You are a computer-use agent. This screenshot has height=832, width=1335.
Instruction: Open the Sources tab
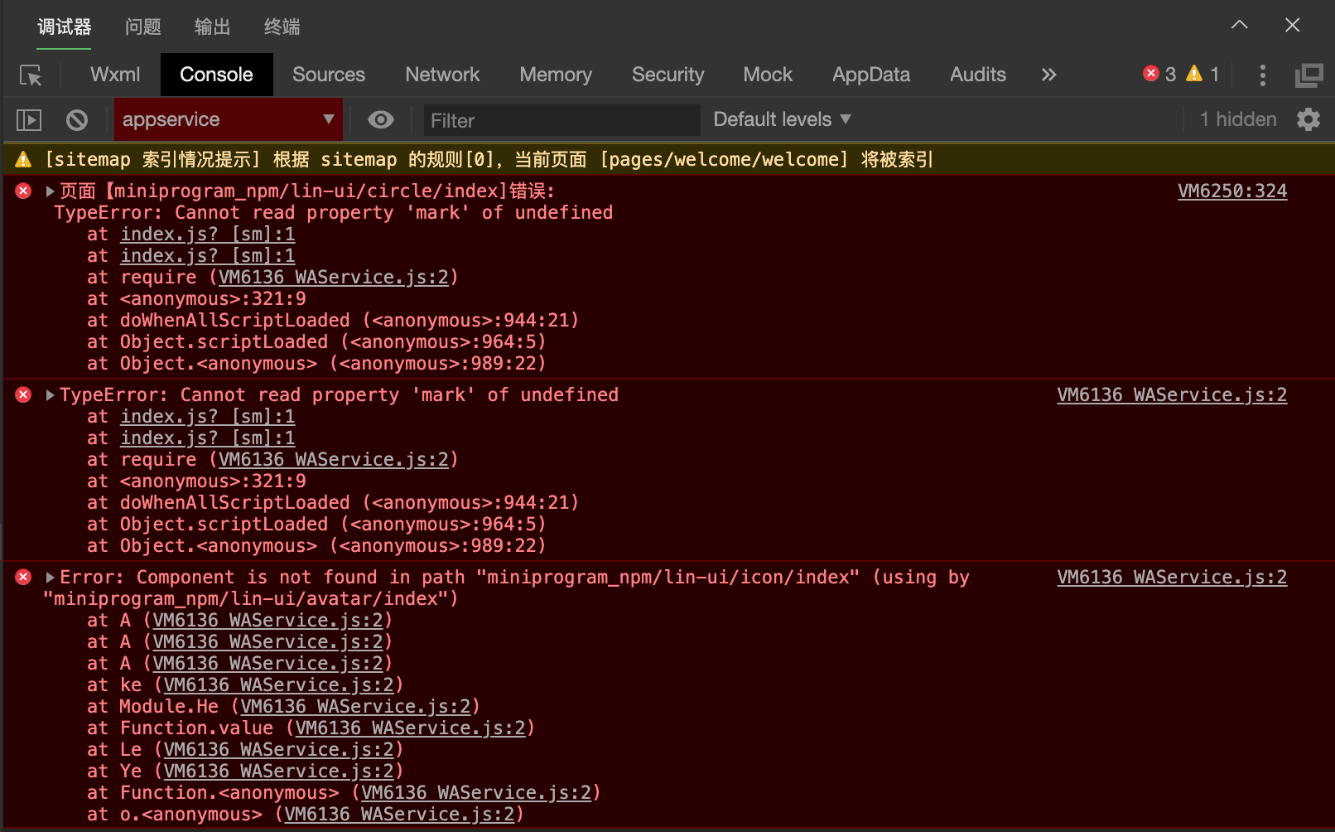click(x=329, y=75)
